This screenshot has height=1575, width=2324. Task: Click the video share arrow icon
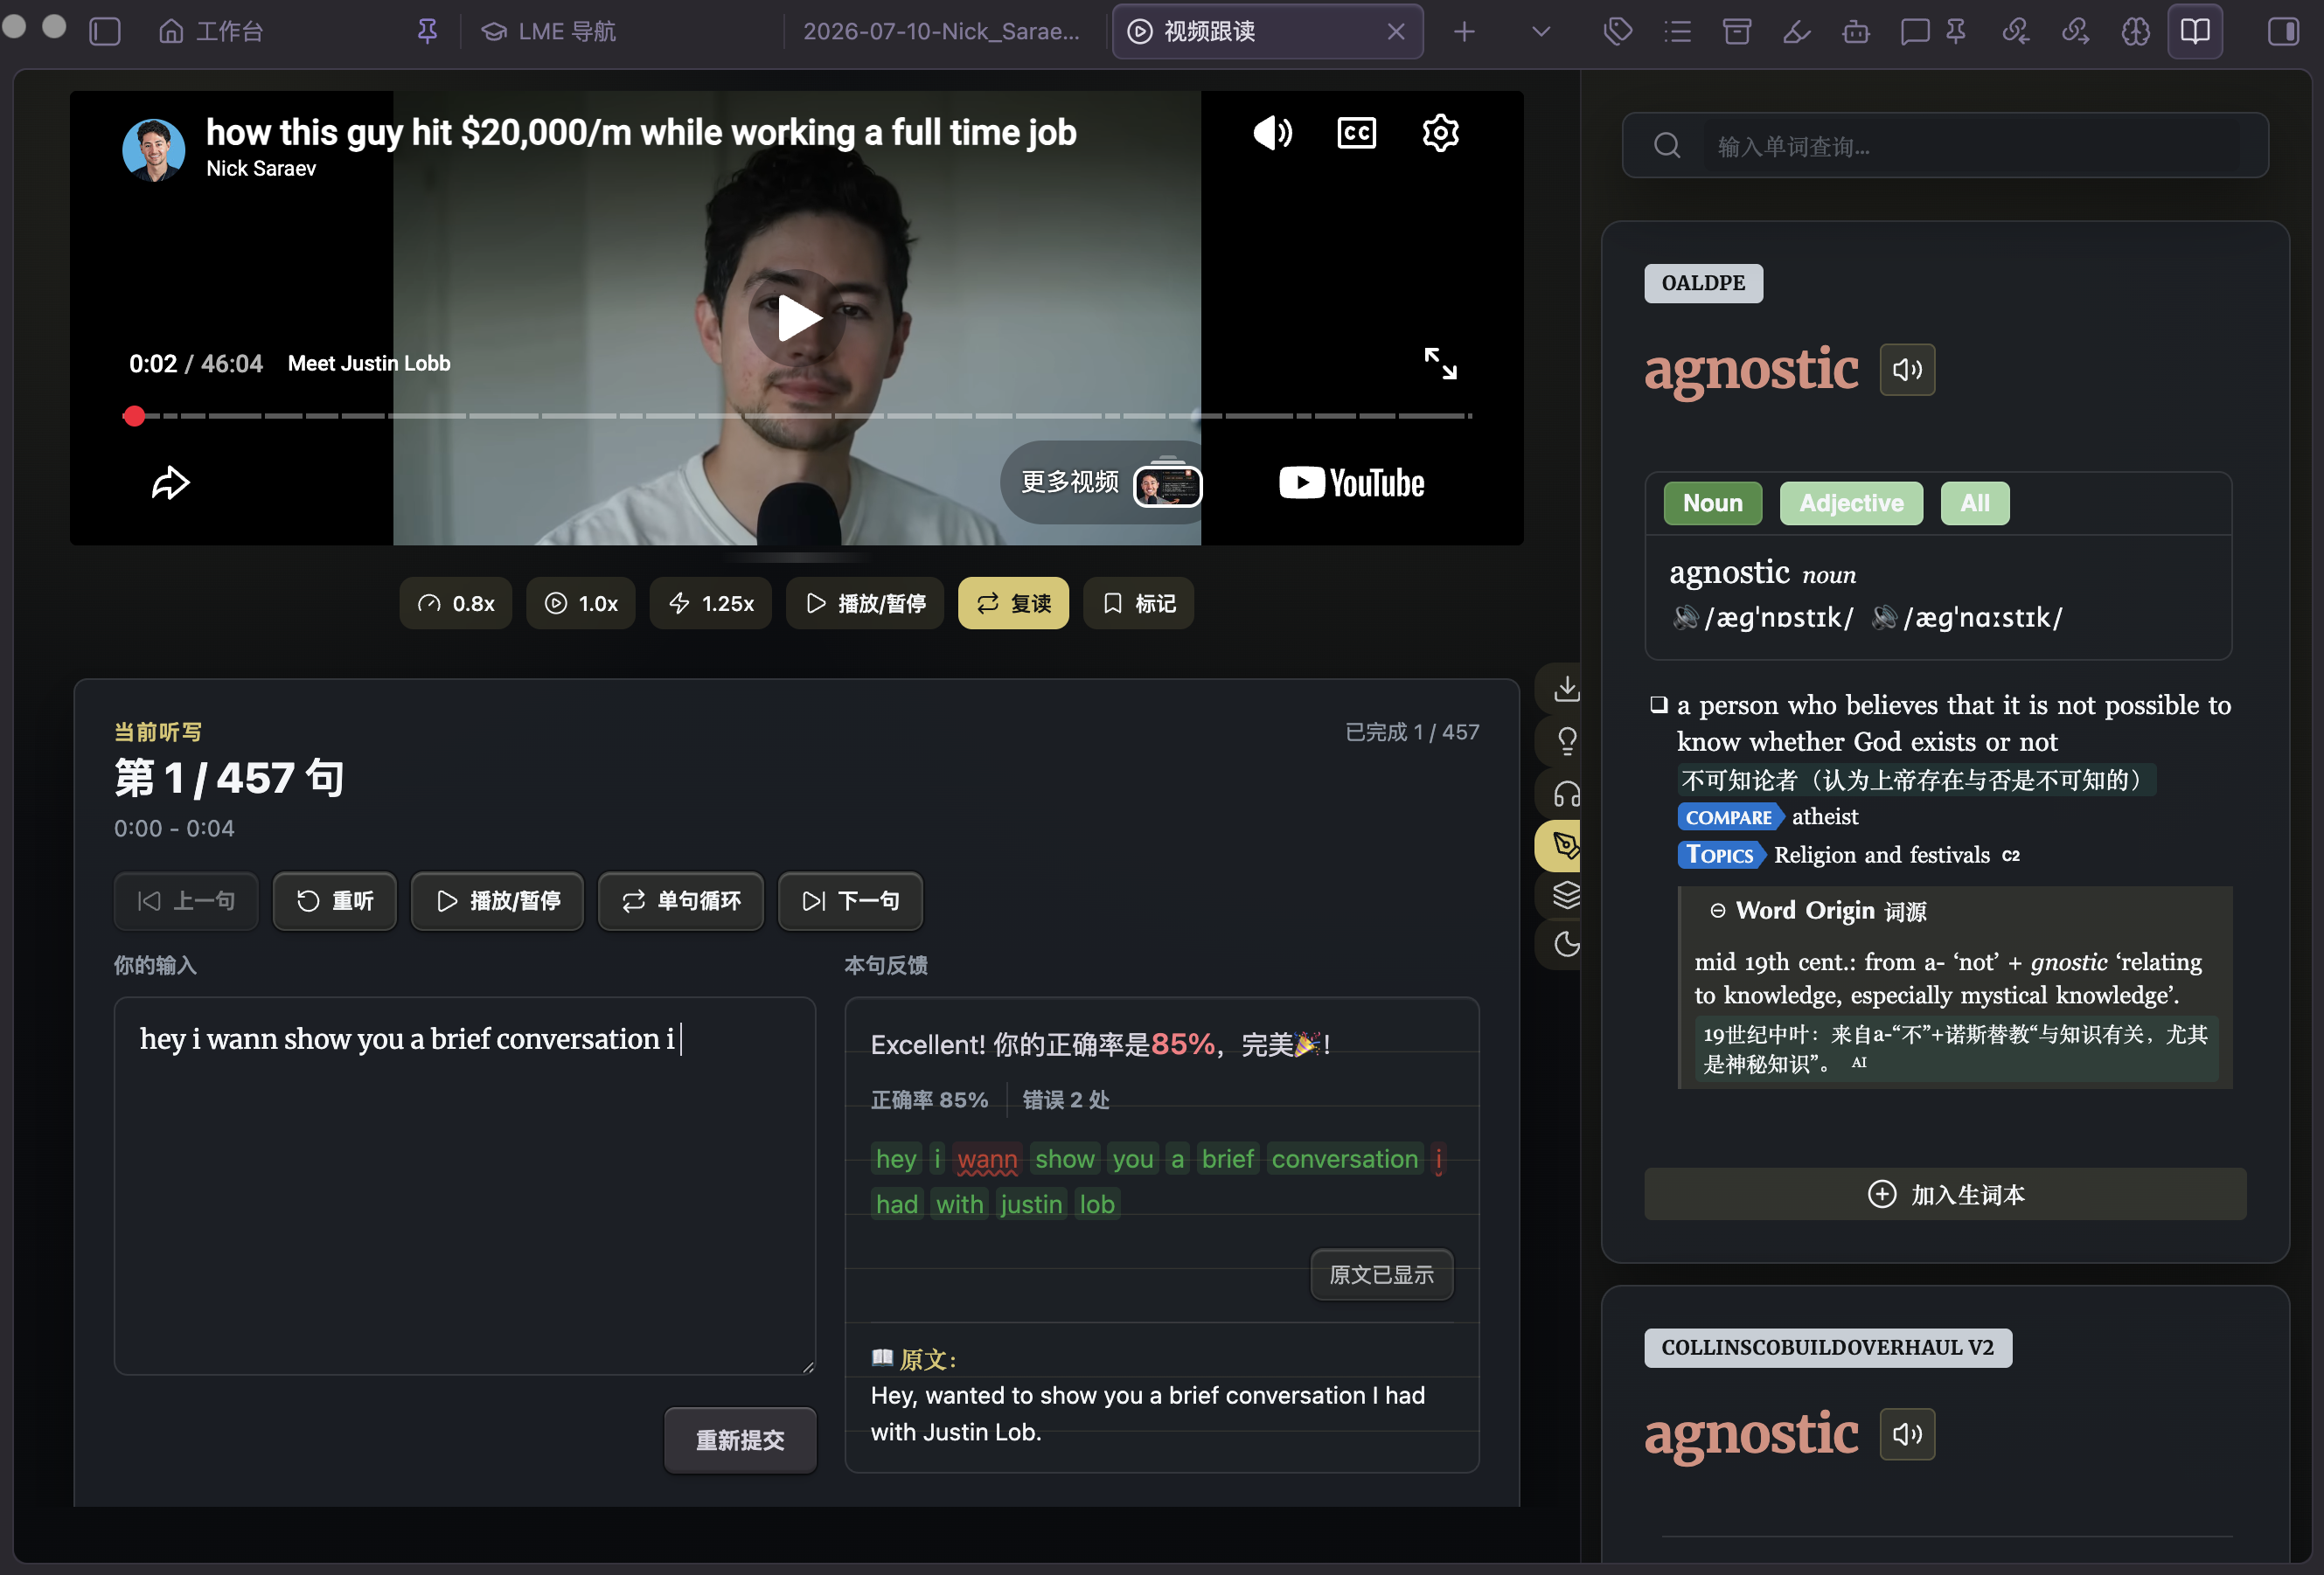click(x=170, y=482)
